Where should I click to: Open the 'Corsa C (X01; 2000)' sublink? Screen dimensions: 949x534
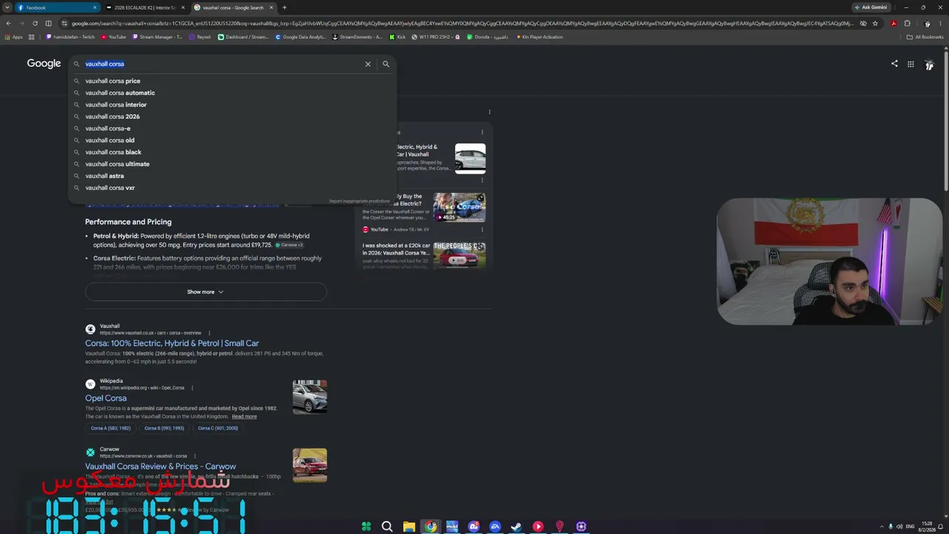coord(217,428)
